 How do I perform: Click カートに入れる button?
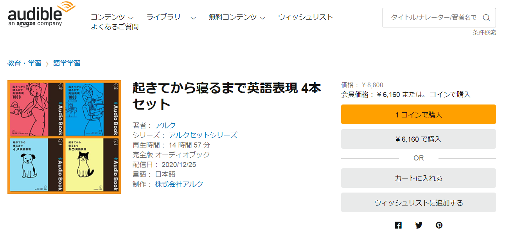[419, 178]
